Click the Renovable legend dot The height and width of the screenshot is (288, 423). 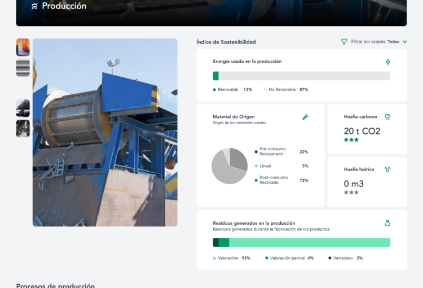pos(214,90)
